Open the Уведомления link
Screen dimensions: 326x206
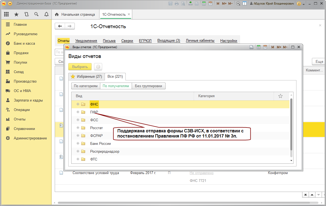click(86, 41)
